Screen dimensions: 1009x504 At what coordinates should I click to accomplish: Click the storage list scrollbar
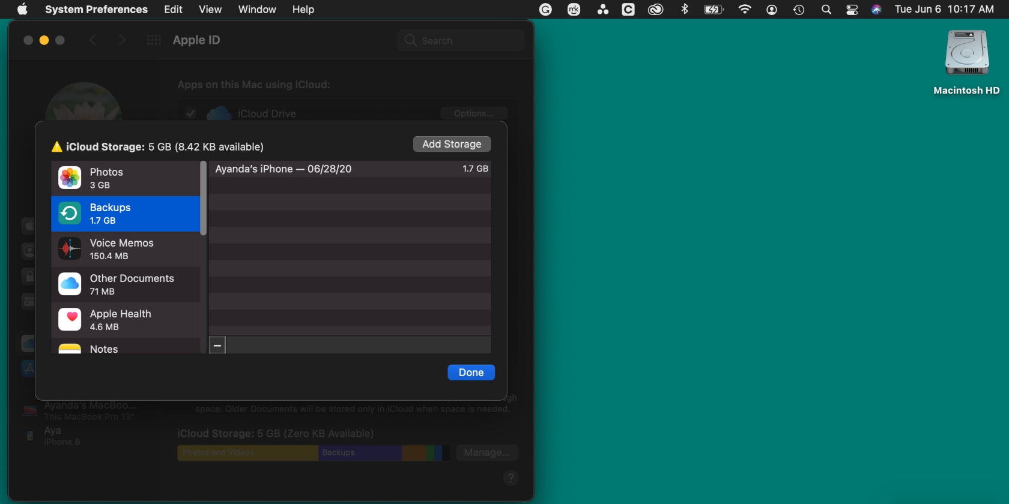coord(203,198)
